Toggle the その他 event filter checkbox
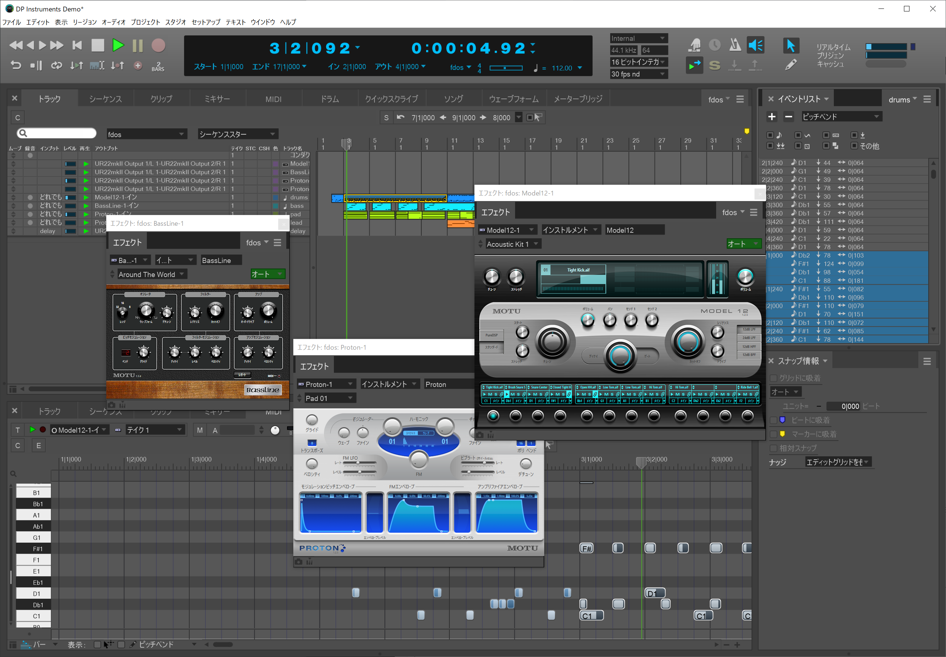Viewport: 946px width, 657px height. click(x=854, y=146)
